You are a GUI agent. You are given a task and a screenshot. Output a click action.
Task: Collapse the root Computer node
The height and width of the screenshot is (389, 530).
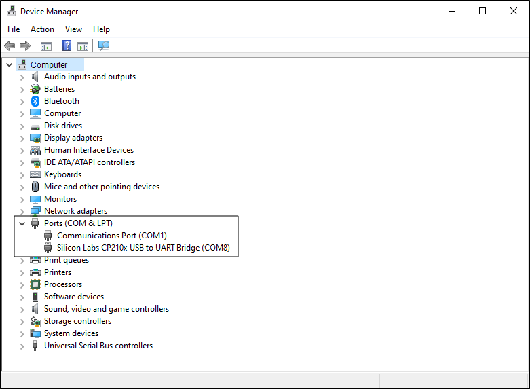9,64
